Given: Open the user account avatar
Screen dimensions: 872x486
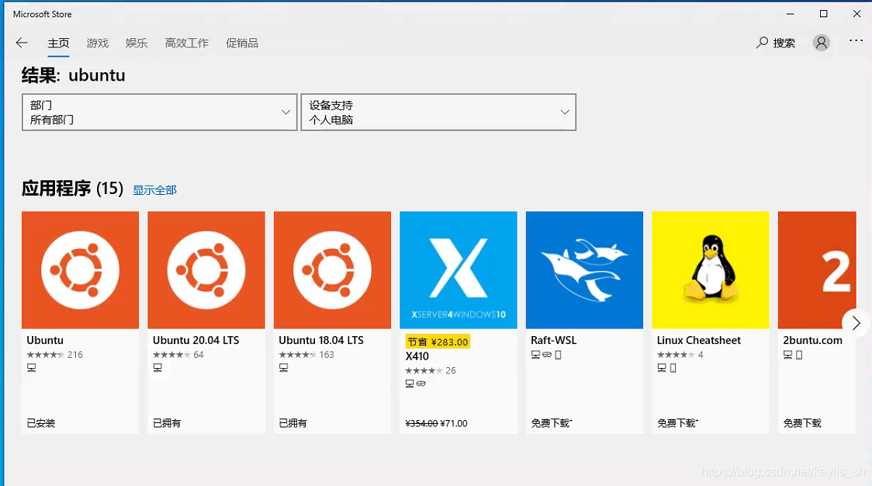Looking at the screenshot, I should [x=821, y=43].
